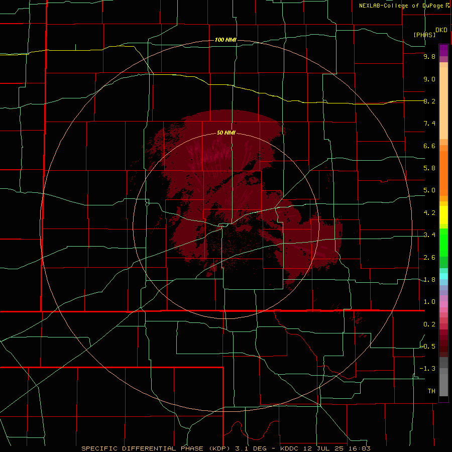
Task: Click the NEXLAB-College of DuPage credit text
Action: [x=402, y=6]
